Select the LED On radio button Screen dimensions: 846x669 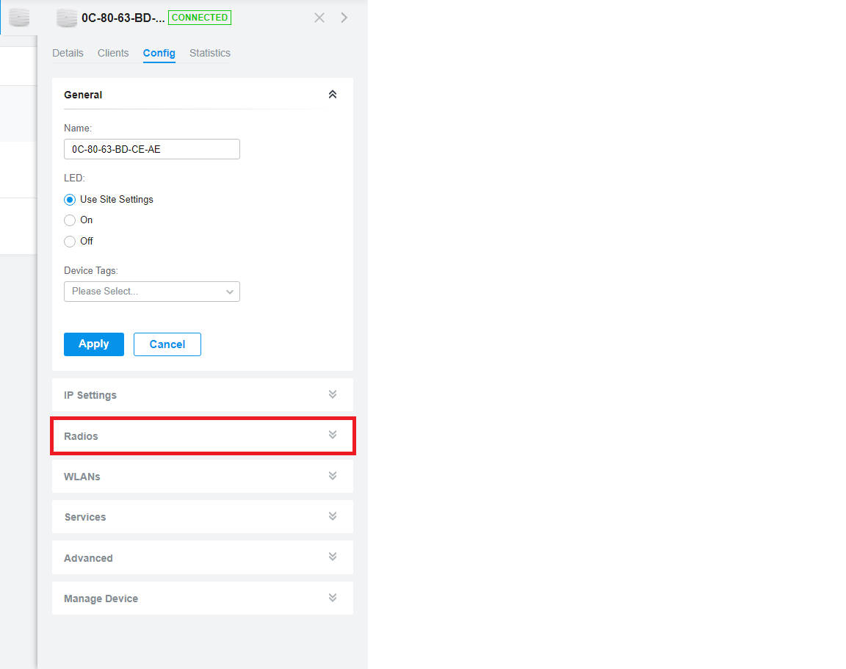click(70, 220)
